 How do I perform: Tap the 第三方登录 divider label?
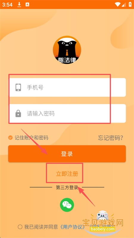(x=67, y=188)
